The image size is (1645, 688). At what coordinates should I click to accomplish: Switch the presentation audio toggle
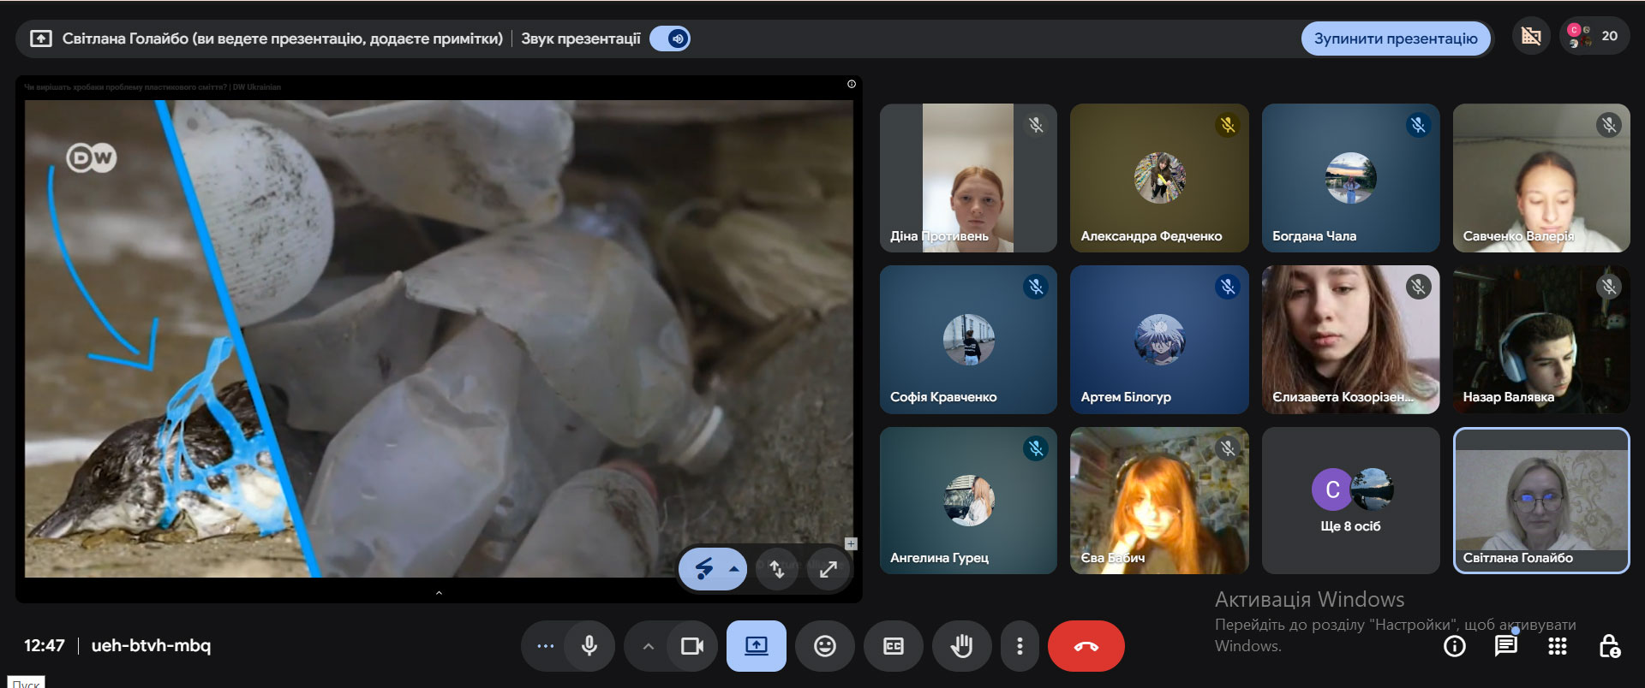coord(670,39)
